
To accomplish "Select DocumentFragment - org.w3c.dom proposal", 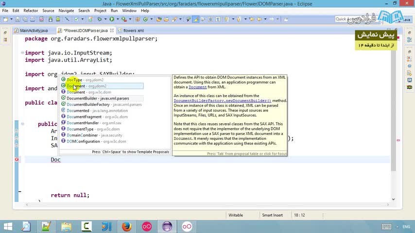I will [102, 116].
